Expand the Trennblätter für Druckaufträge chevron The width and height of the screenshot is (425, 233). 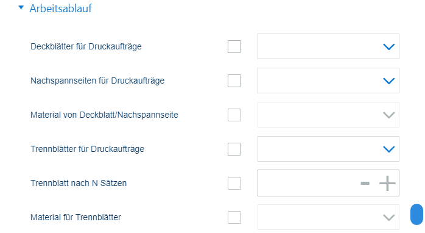point(388,149)
